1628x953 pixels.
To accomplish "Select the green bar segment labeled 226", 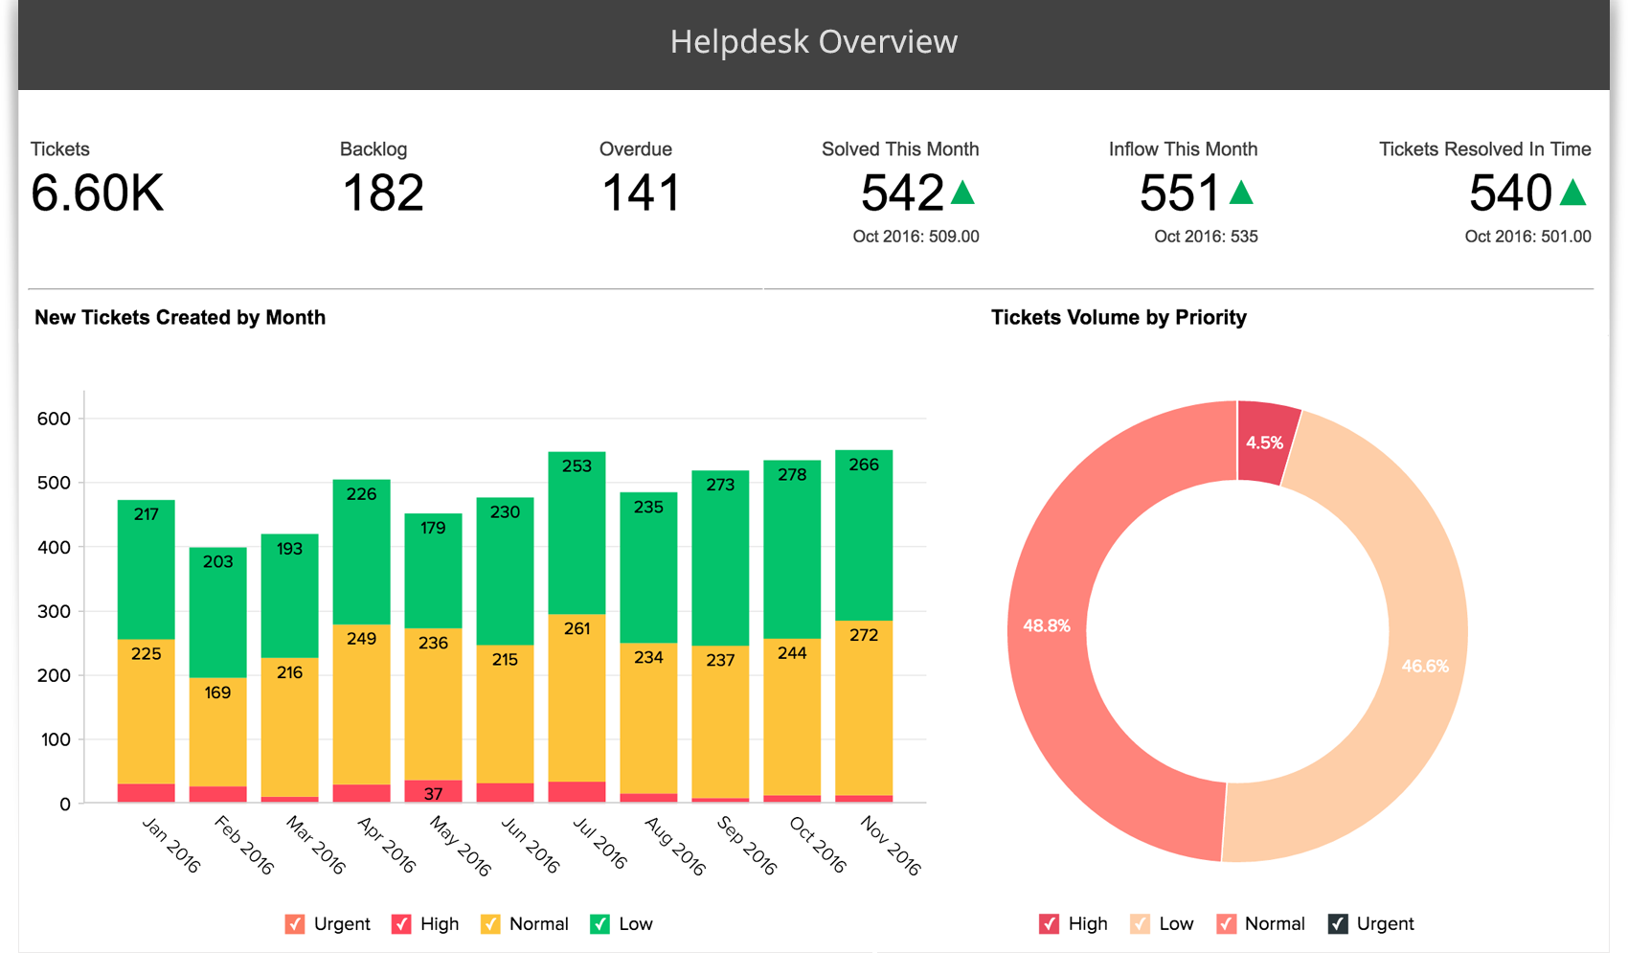I will tap(362, 553).
